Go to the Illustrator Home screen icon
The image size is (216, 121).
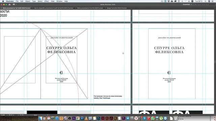coord(9,4)
